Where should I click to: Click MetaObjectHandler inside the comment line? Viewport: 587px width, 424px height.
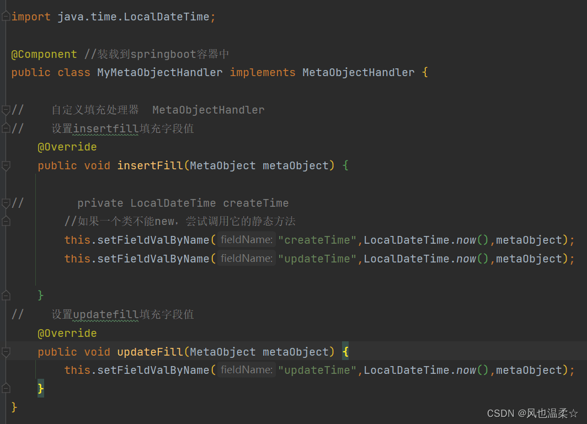pos(209,110)
